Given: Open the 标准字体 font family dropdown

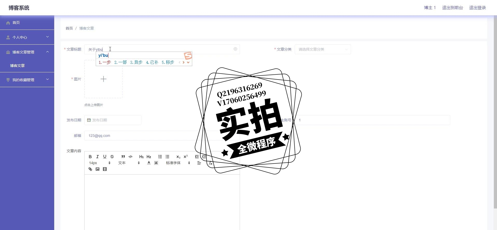Looking at the screenshot, I should (x=178, y=163).
